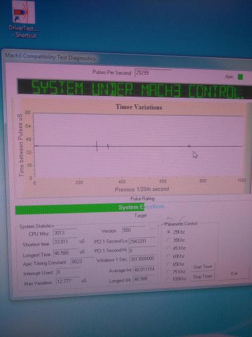Click the 'Parameter Control' group label
This screenshot has width=252, height=337.
click(181, 224)
